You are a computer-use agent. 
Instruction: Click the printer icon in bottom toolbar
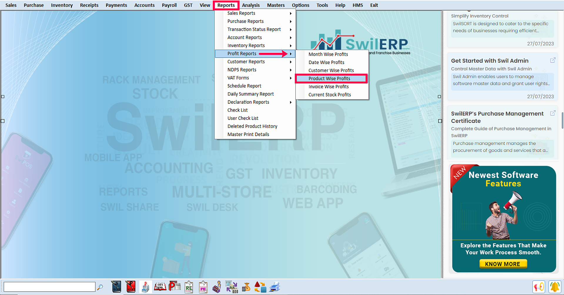click(275, 287)
